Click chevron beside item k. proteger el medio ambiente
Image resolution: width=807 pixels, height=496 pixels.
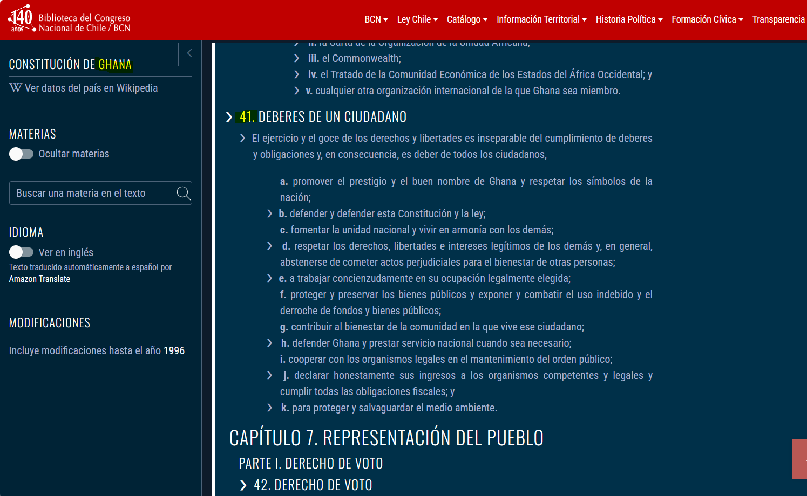270,408
